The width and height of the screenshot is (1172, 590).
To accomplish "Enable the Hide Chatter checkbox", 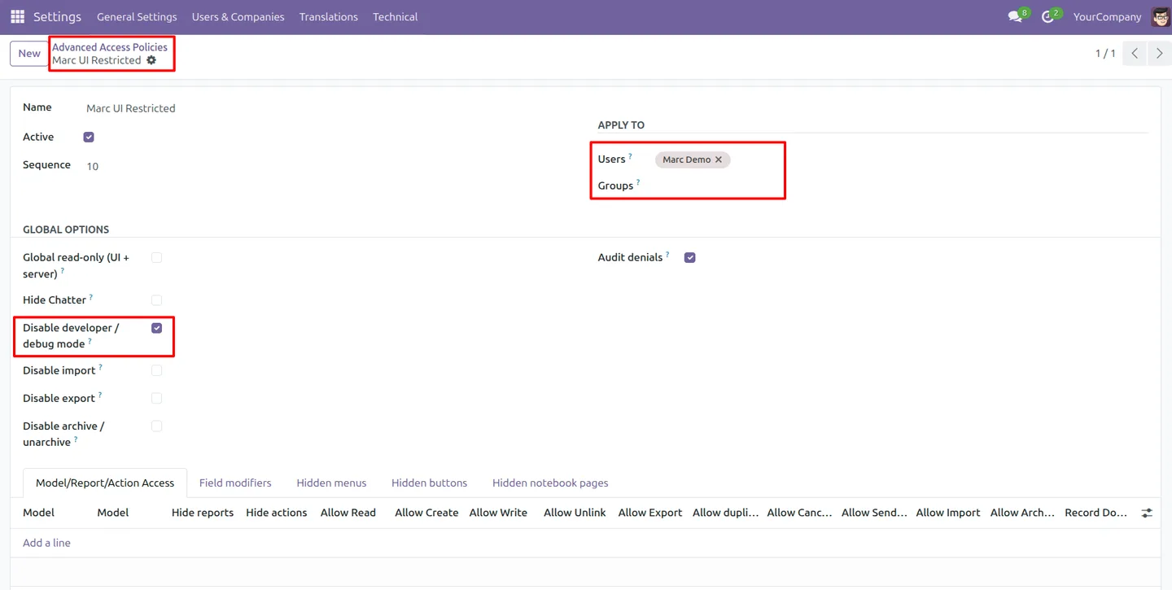I will pos(156,300).
